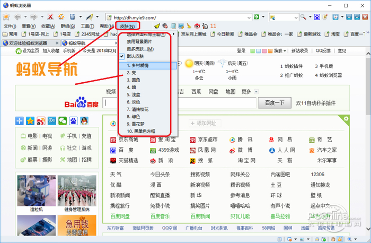Open the 换肤 dropdown on page
Screen dimensions: 371x243
(280, 51)
